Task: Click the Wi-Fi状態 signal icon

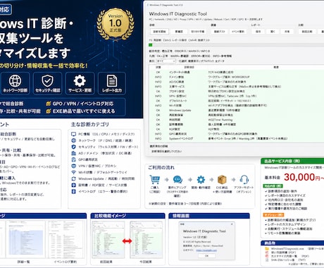Action: [x=73, y=172]
